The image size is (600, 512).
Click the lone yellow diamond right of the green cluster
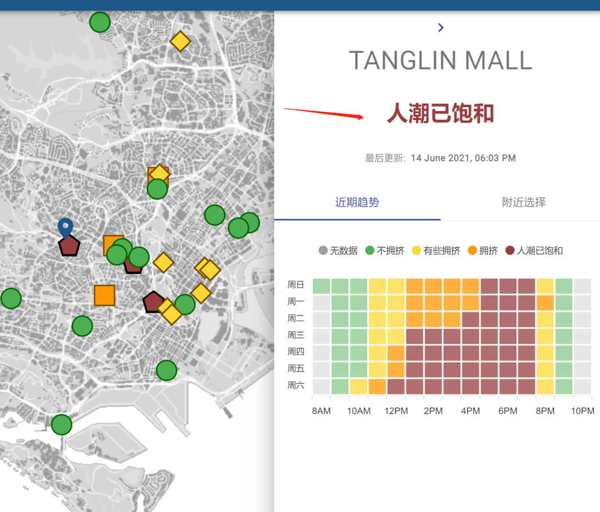click(163, 262)
